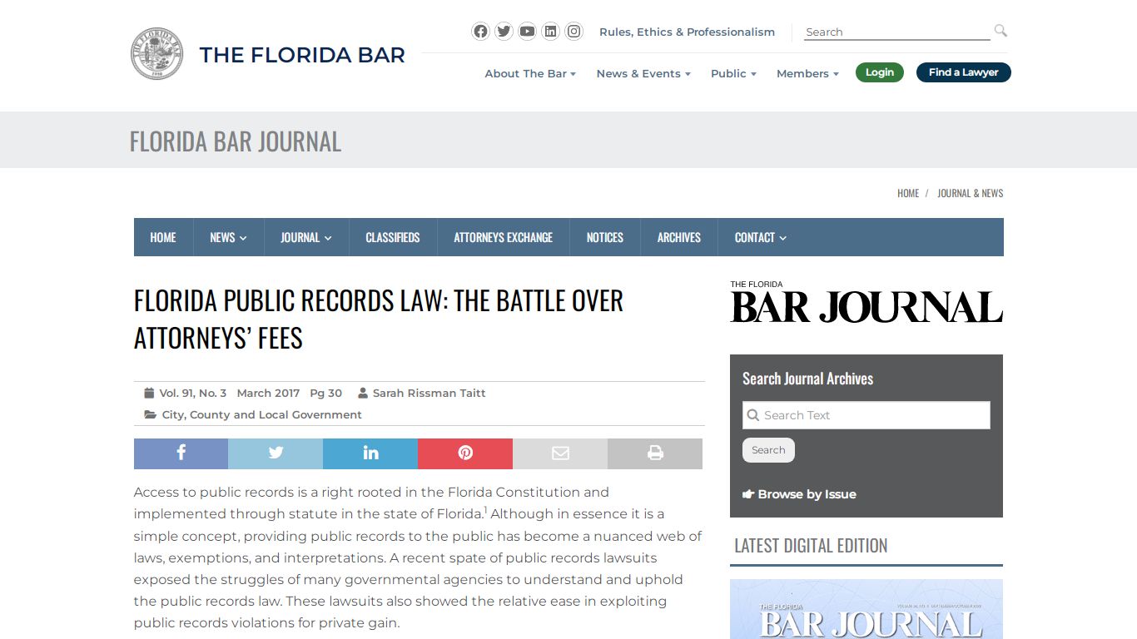Click the FLORIDA BAR JOURNAL banner heading

pos(236,141)
